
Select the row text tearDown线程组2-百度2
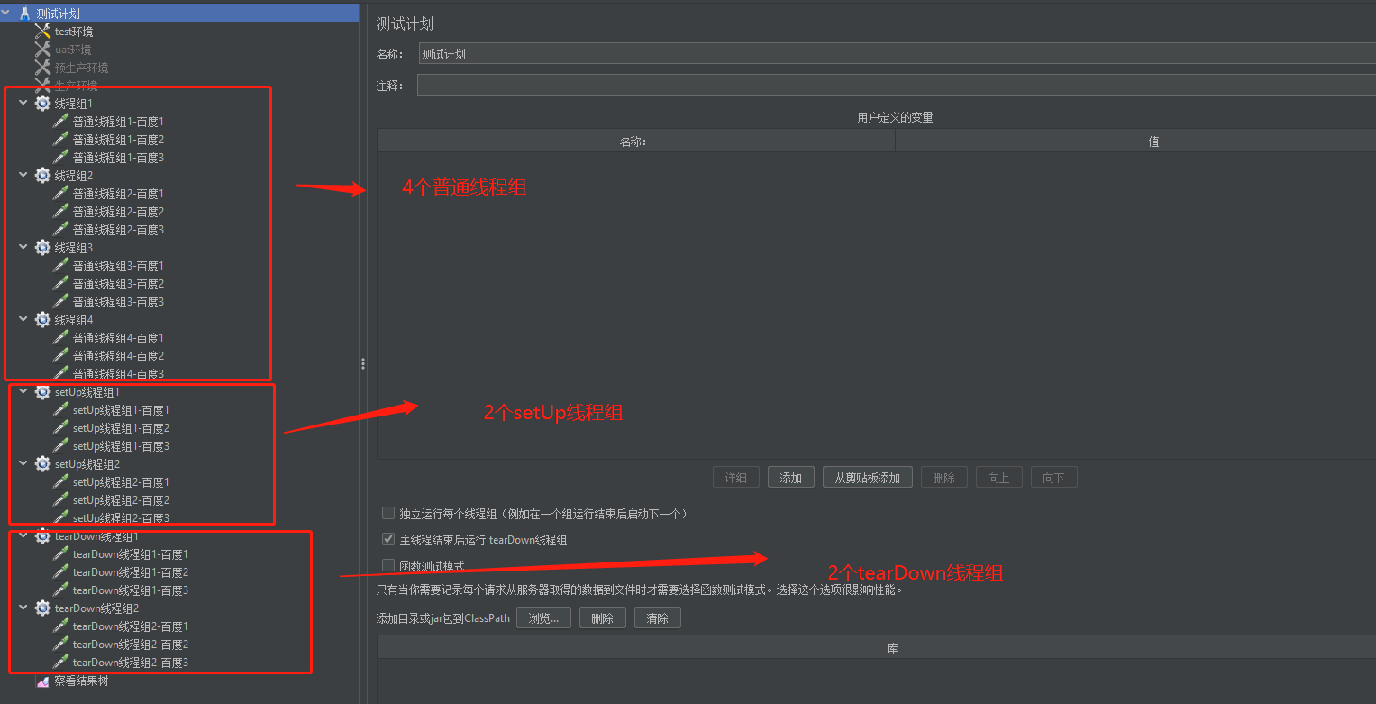pos(131,645)
